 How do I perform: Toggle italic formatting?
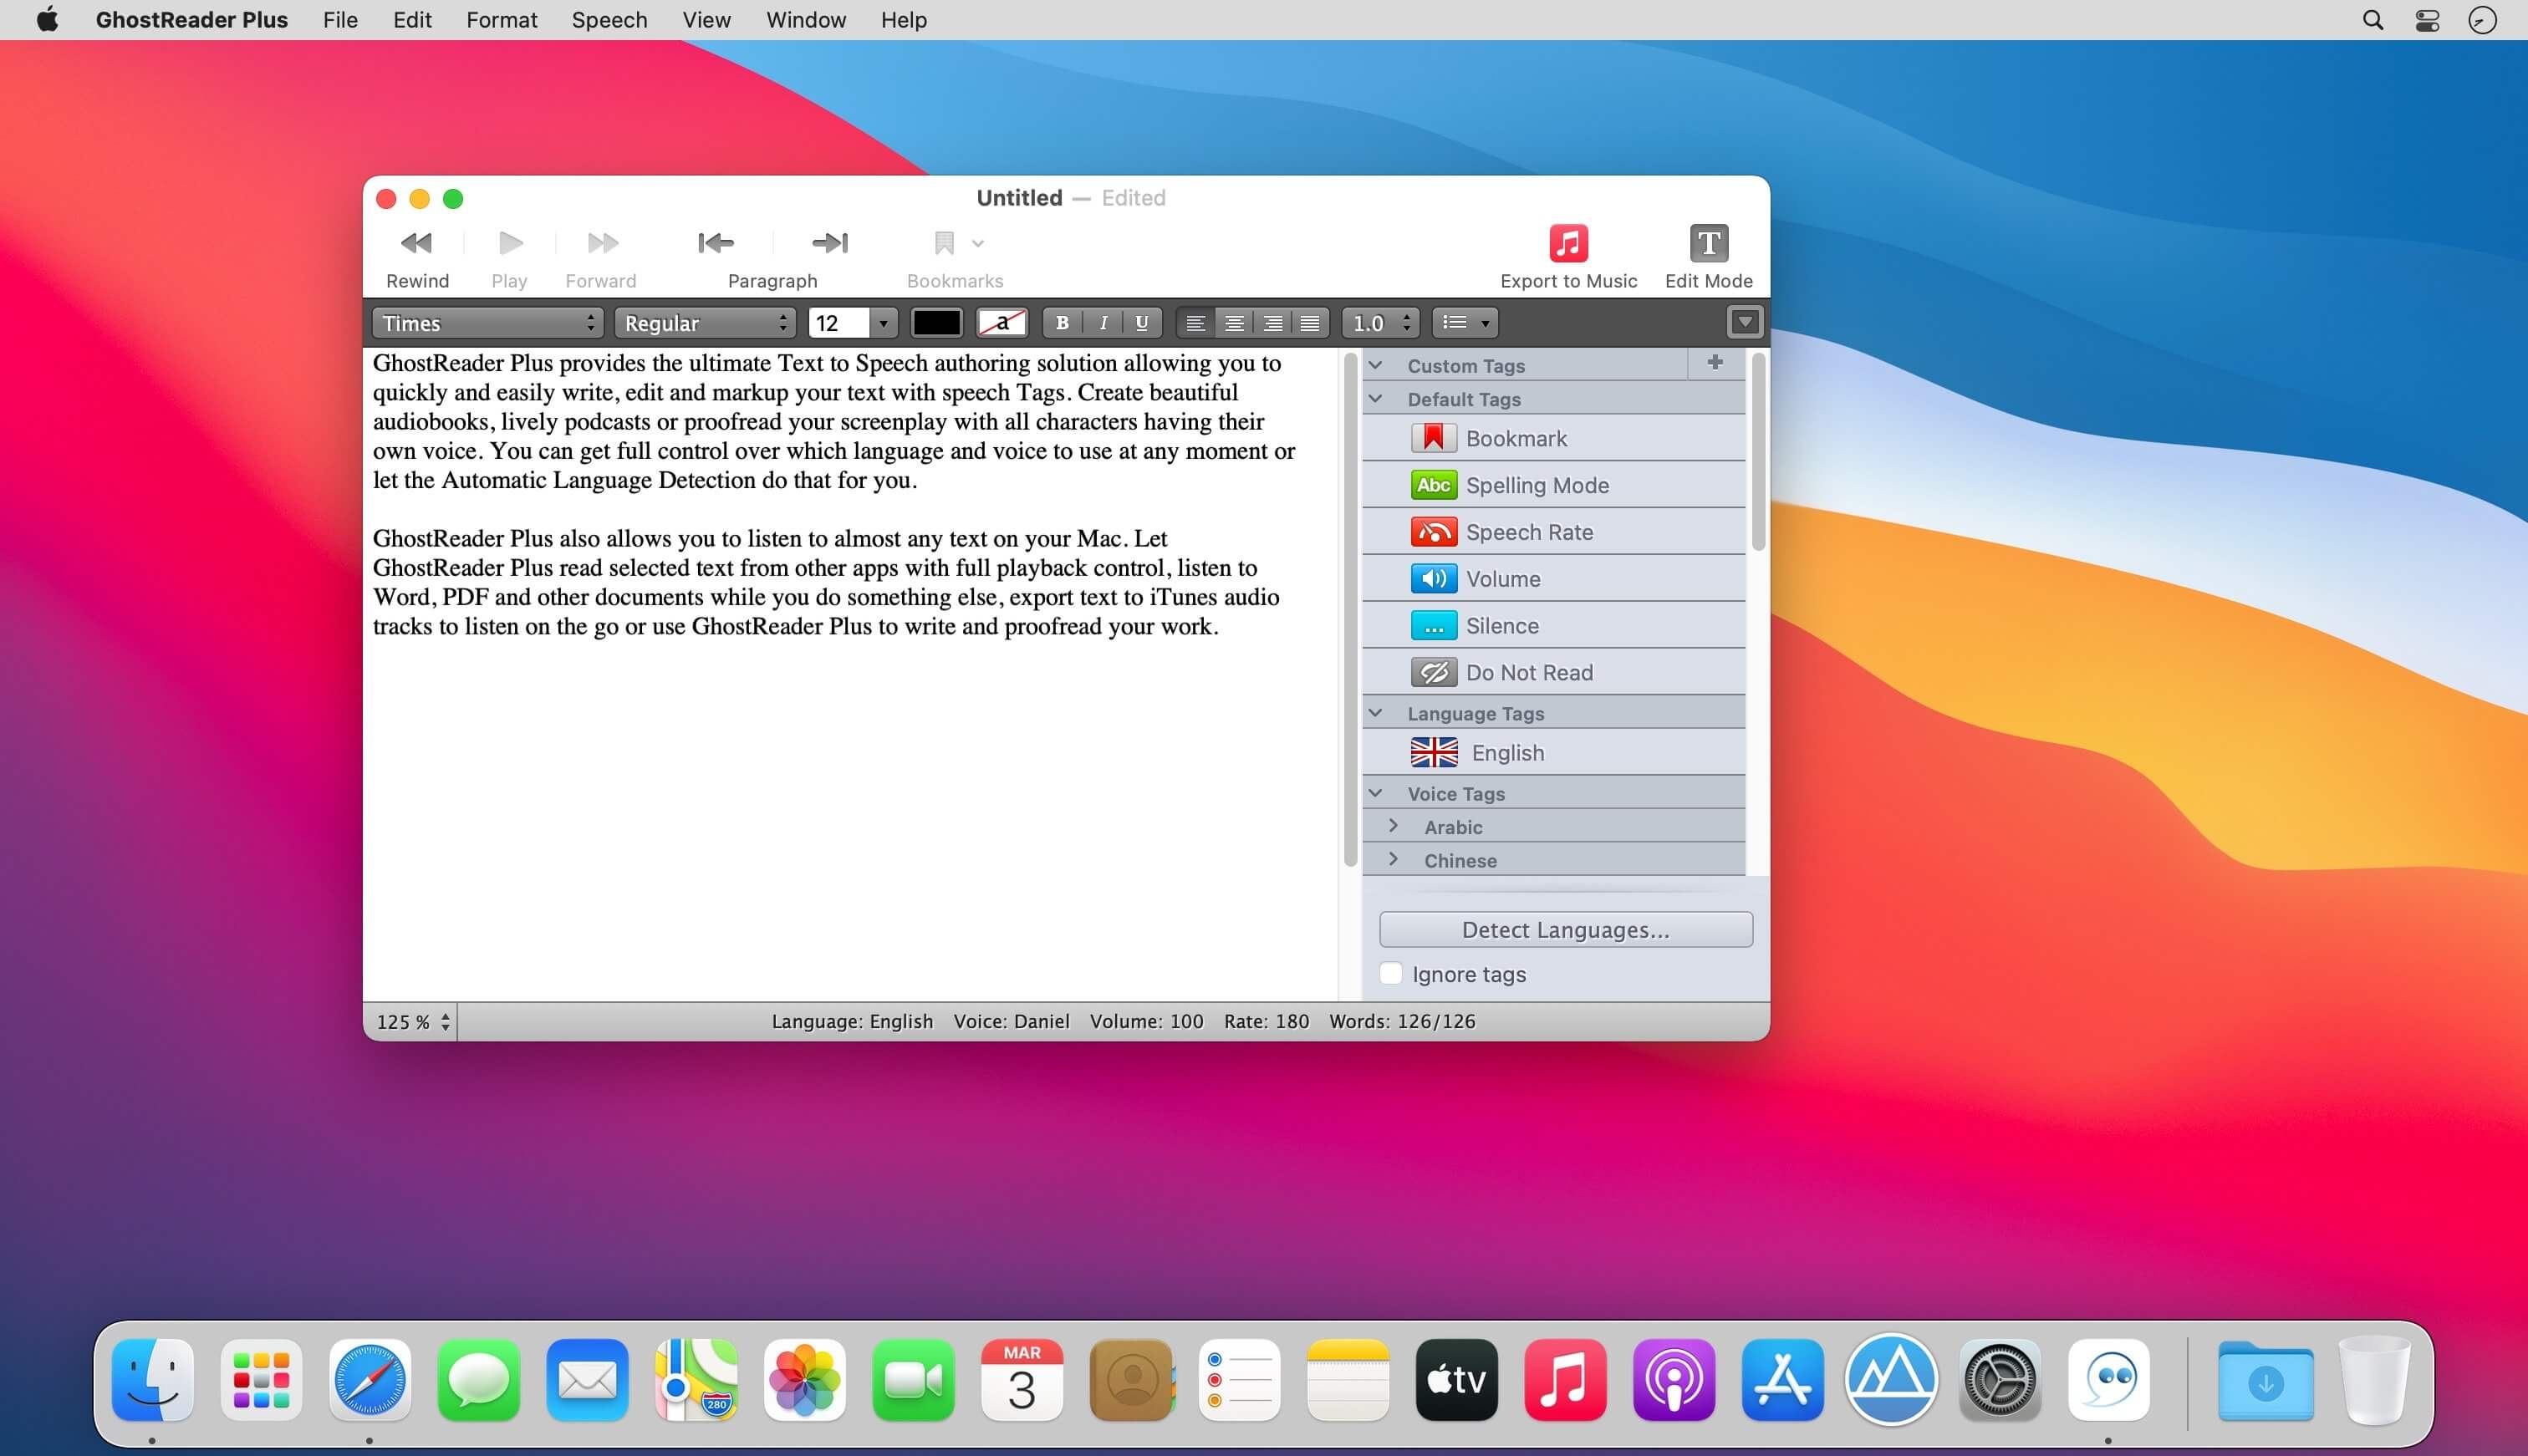(x=1103, y=323)
